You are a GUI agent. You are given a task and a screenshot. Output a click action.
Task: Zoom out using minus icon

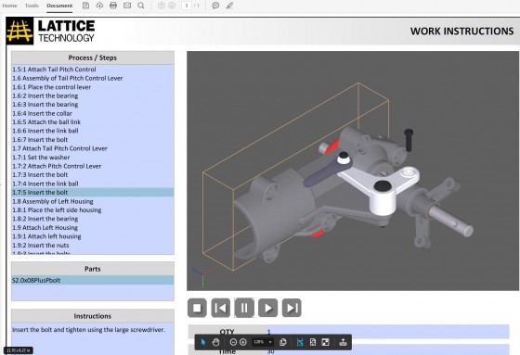[233, 342]
